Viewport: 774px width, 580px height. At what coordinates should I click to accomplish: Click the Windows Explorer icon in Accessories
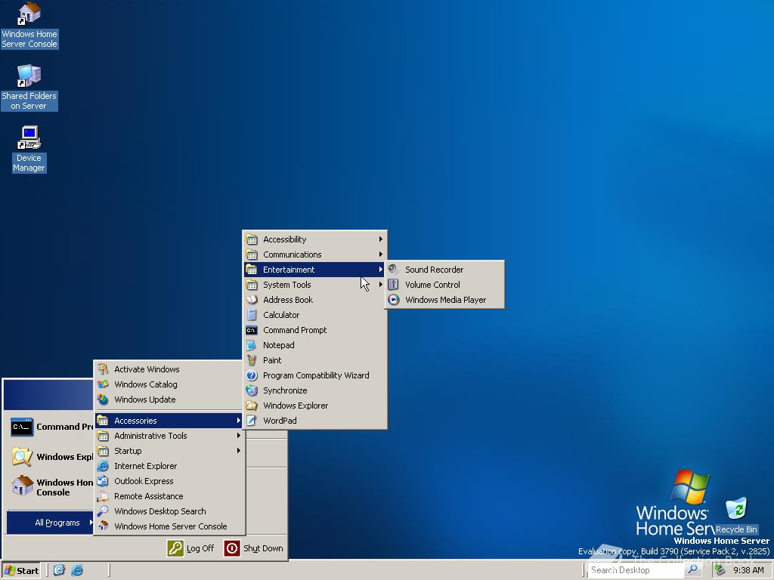(252, 406)
